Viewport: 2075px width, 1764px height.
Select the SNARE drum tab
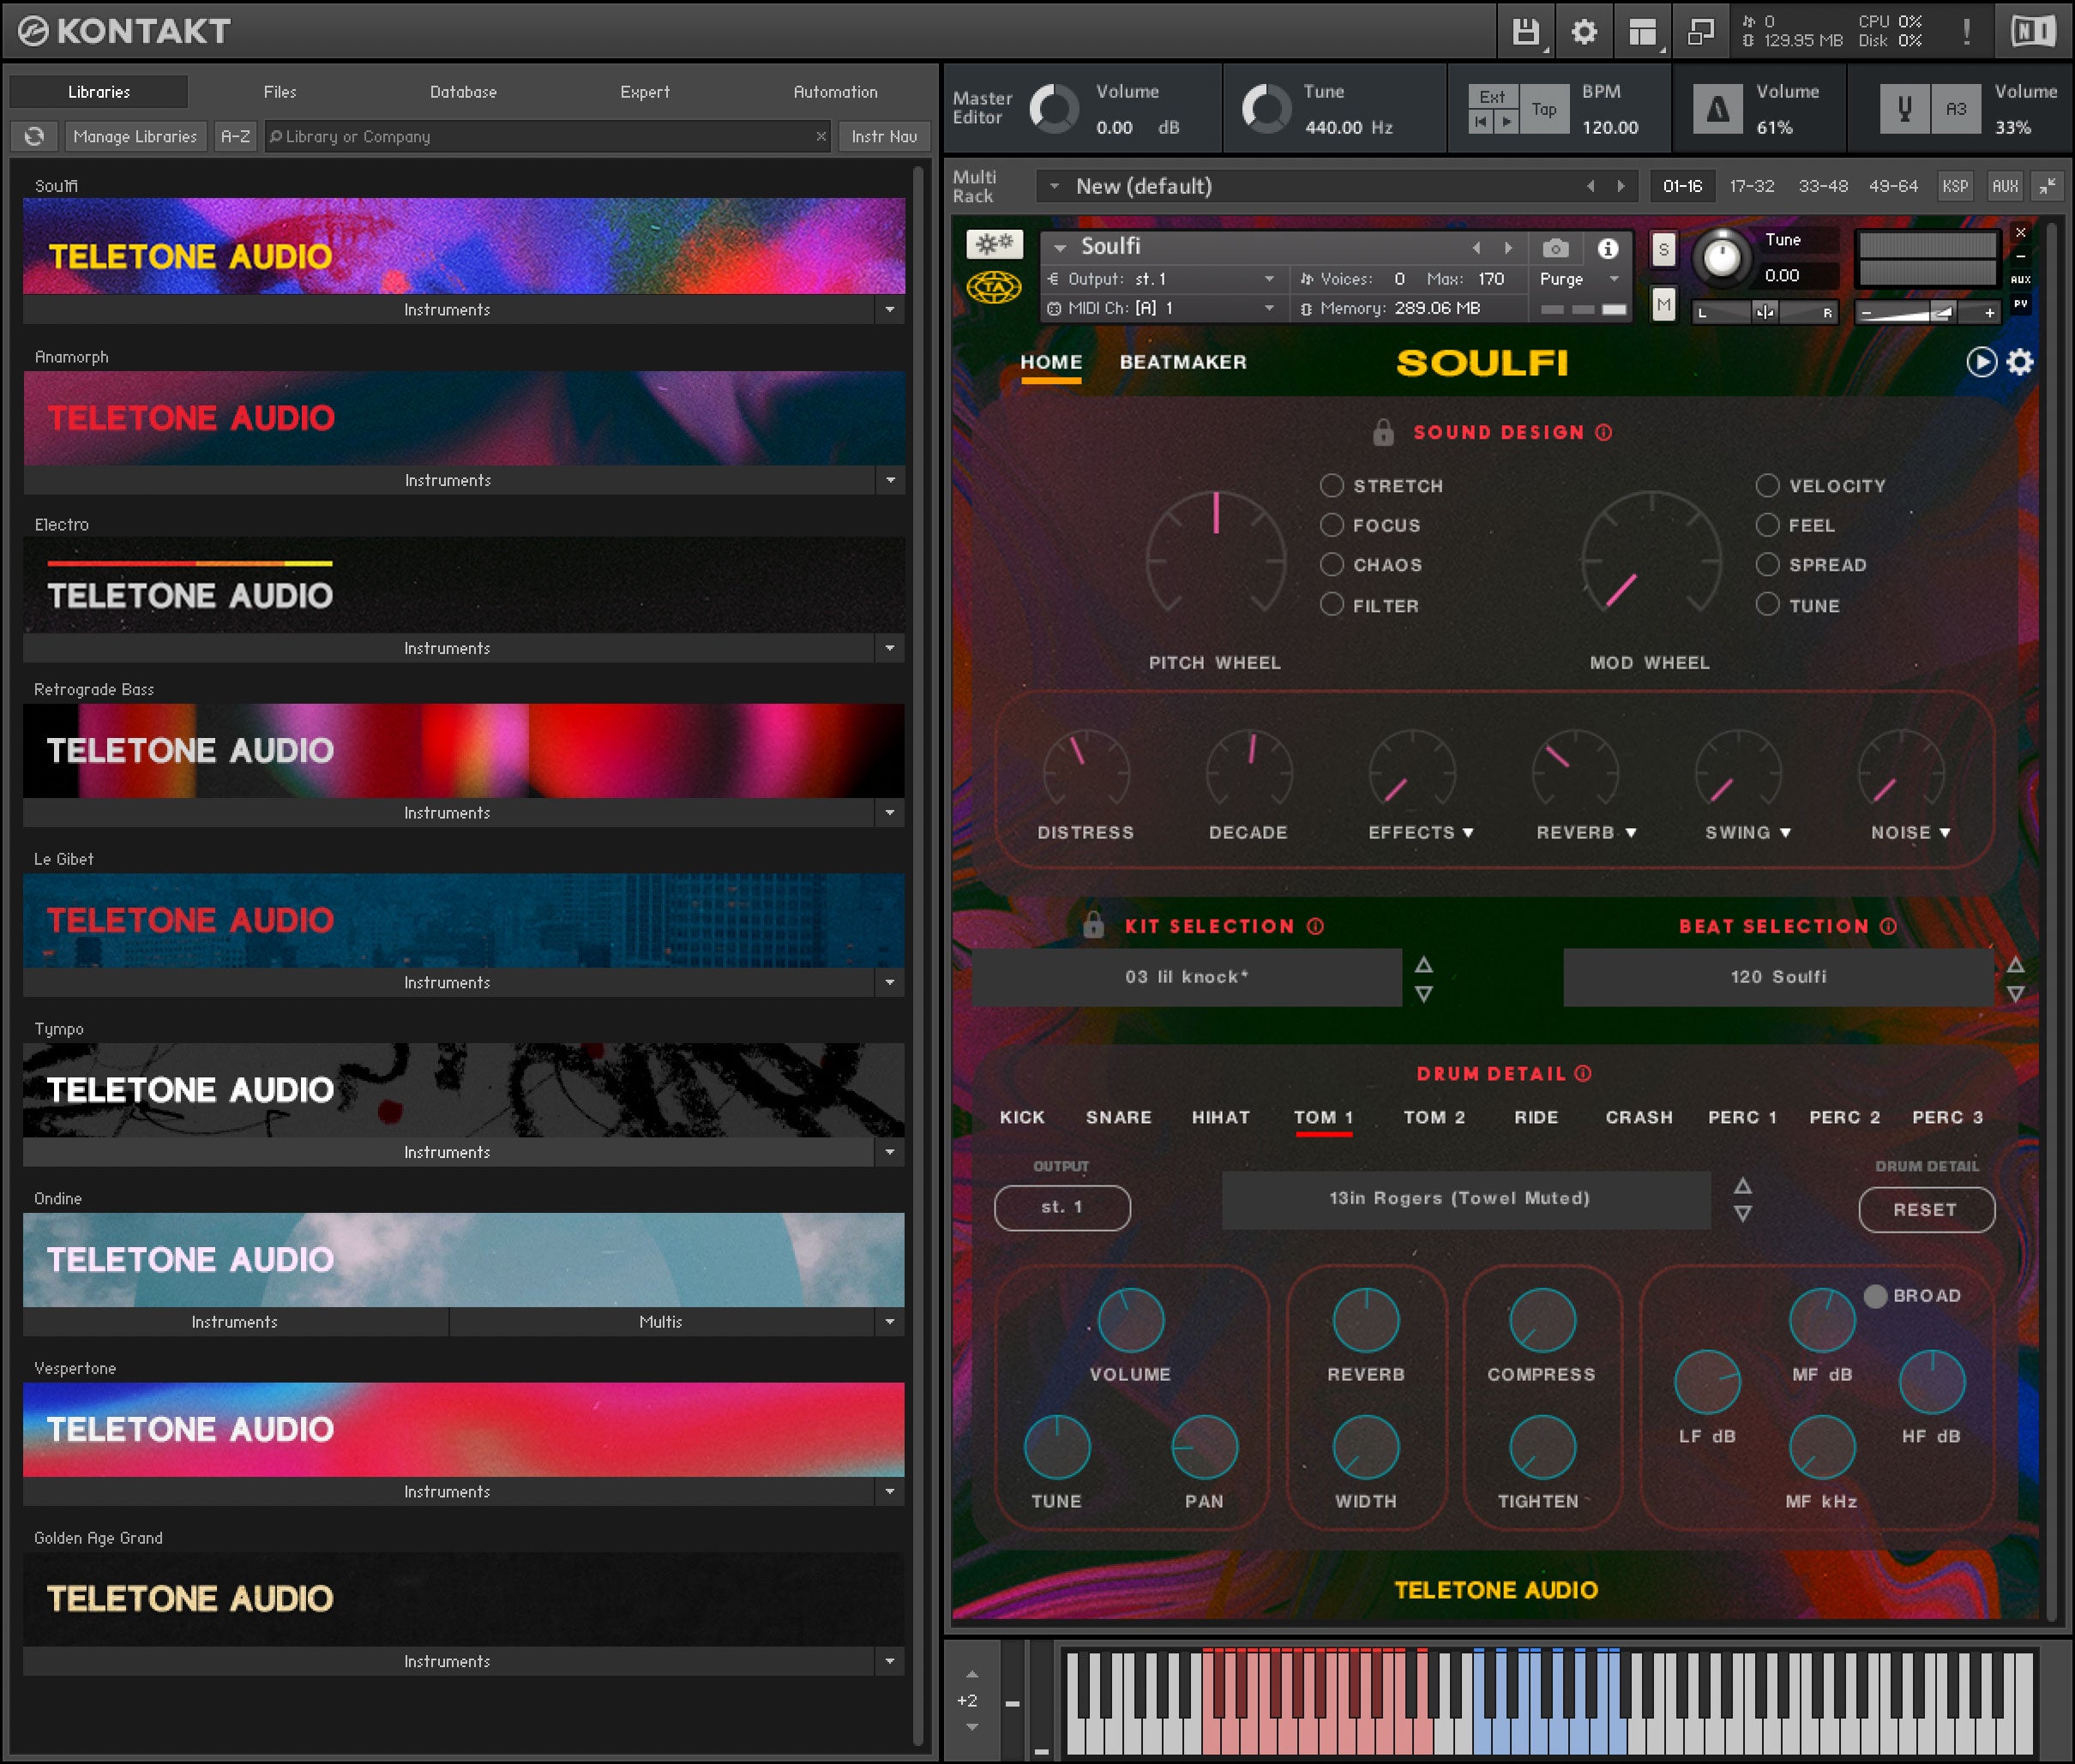click(1119, 1117)
